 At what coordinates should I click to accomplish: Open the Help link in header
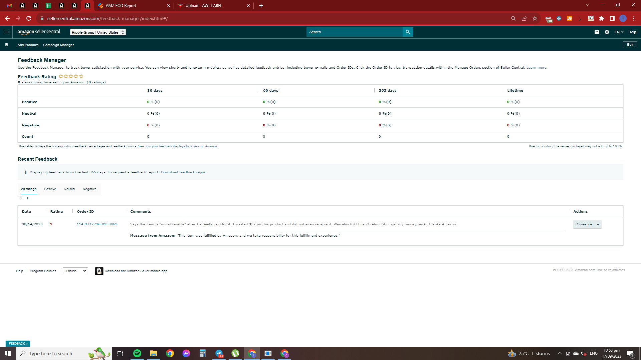point(632,32)
